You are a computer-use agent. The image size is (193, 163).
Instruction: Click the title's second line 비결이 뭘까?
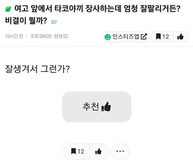click(x=26, y=21)
